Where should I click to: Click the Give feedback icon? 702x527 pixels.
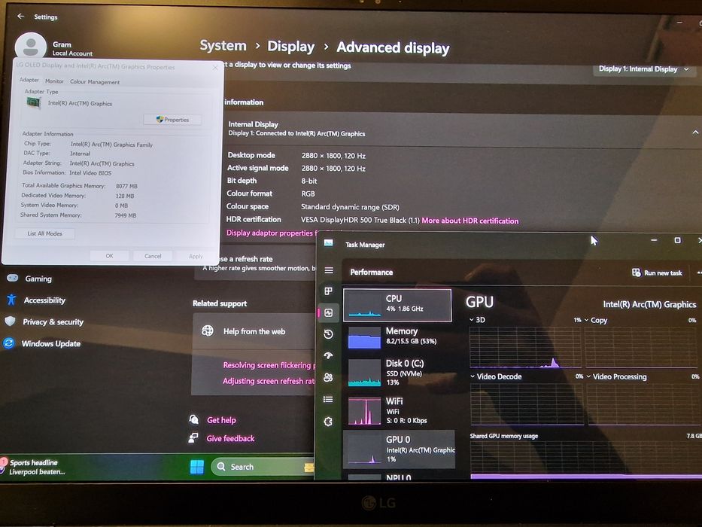[193, 438]
